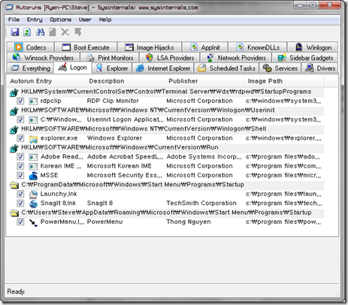Click registry icon beside Winlogon\Shell key
This screenshot has width=348, height=305.
tap(14, 129)
